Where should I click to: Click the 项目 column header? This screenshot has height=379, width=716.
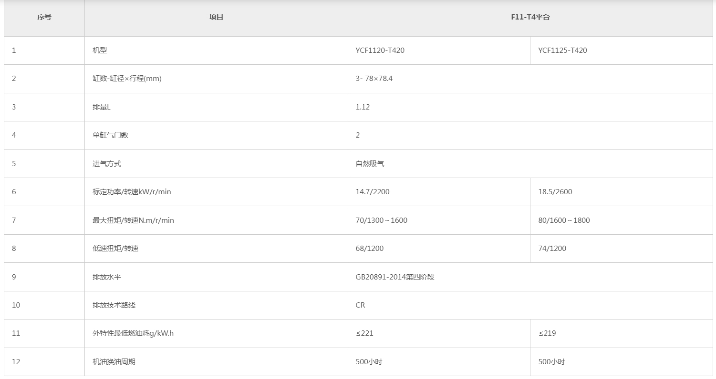click(216, 17)
